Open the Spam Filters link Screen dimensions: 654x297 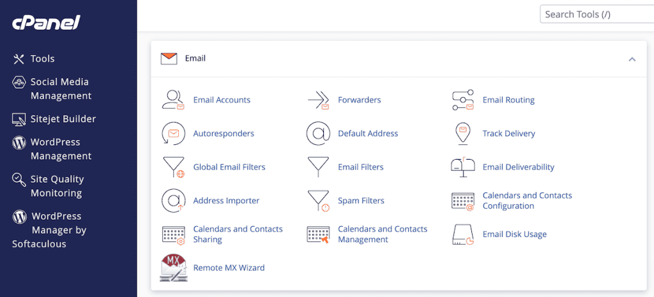coord(361,201)
